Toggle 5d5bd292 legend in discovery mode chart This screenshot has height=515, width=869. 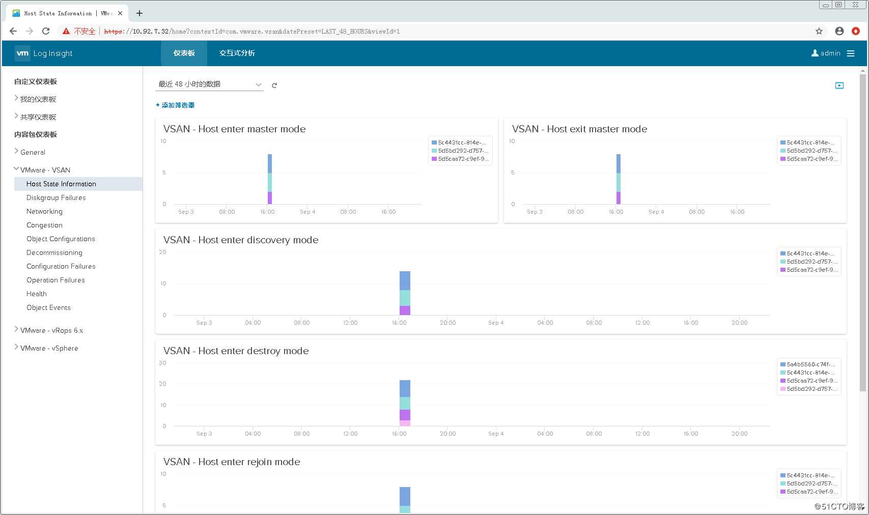click(x=808, y=262)
